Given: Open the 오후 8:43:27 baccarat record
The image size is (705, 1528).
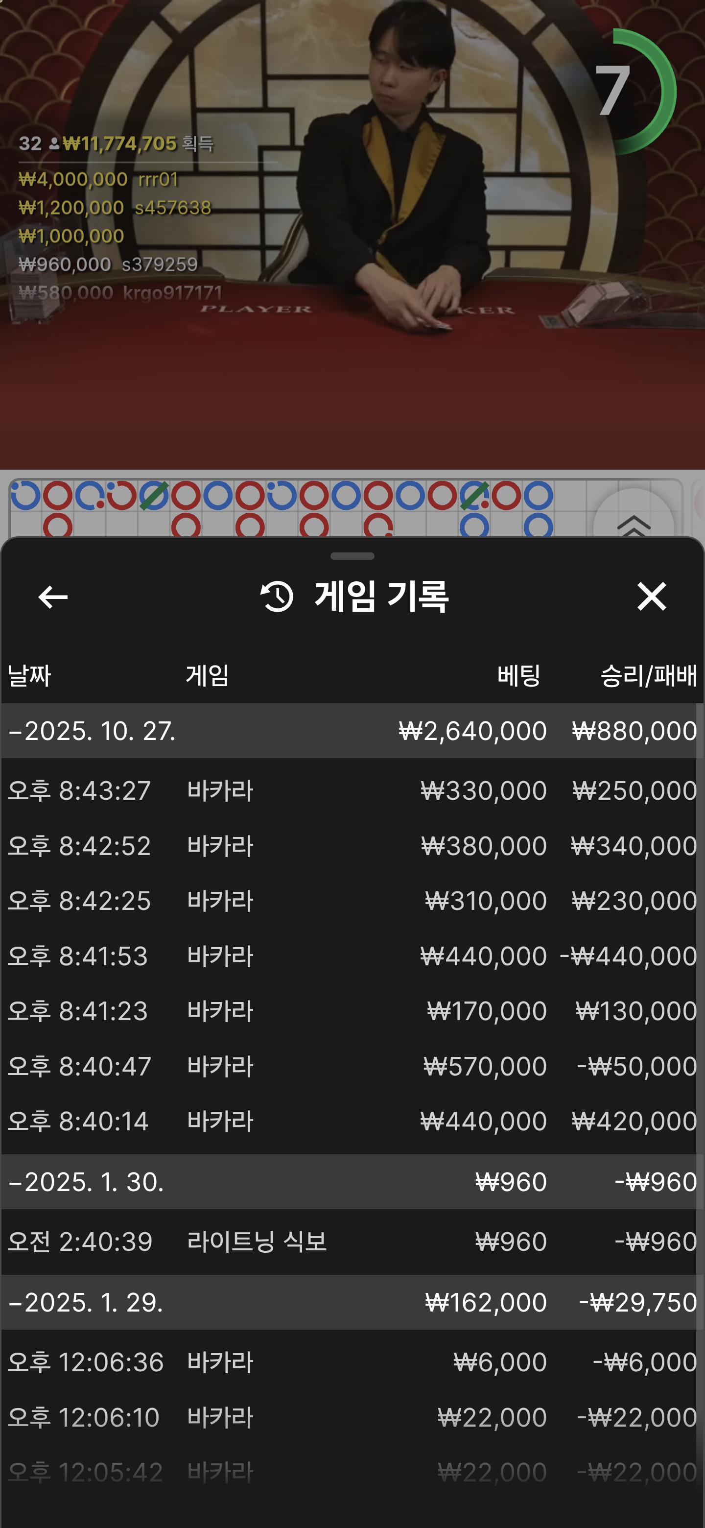Looking at the screenshot, I should [352, 791].
